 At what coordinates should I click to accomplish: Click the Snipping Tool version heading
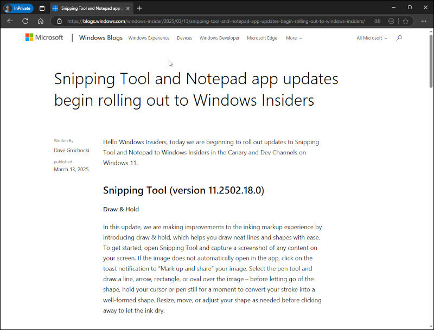pos(183,190)
